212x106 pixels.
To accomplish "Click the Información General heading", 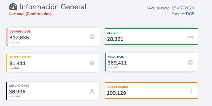I will [x=53, y=7].
